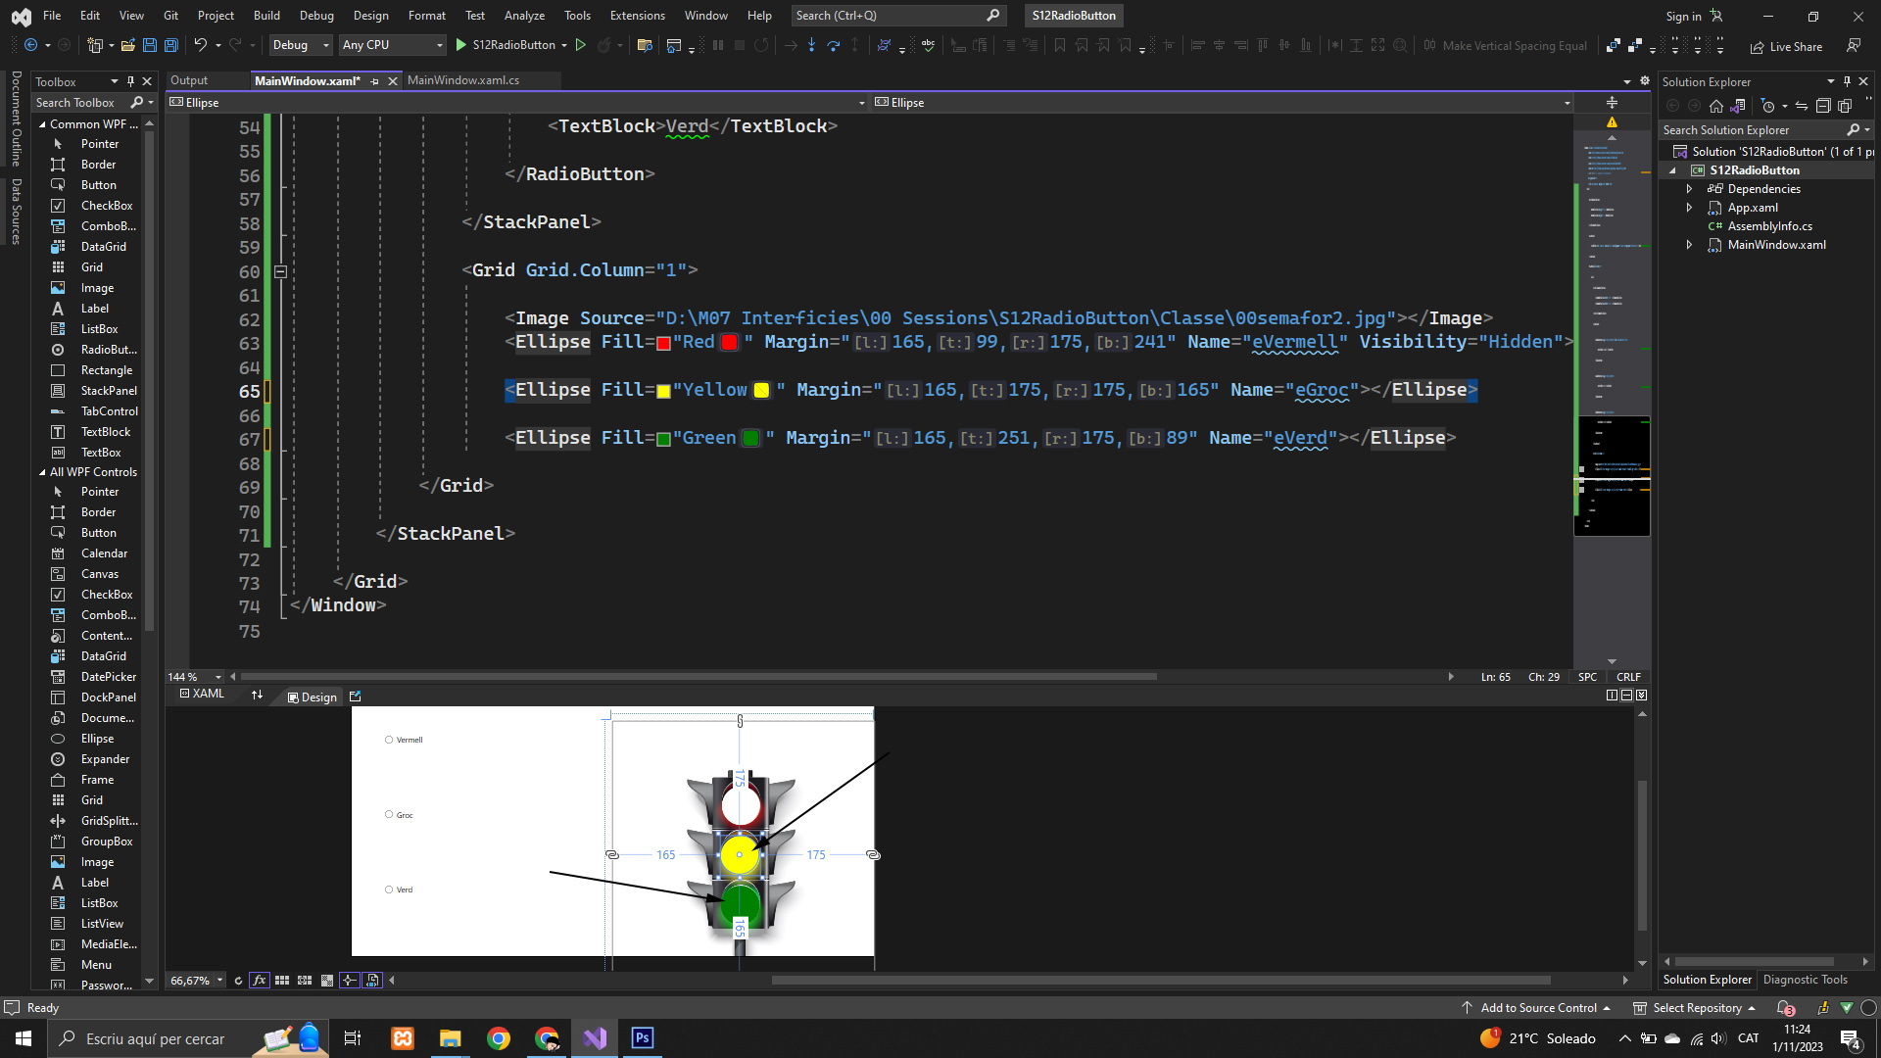
Task: Click the Save All toolbar icon
Action: point(170,45)
